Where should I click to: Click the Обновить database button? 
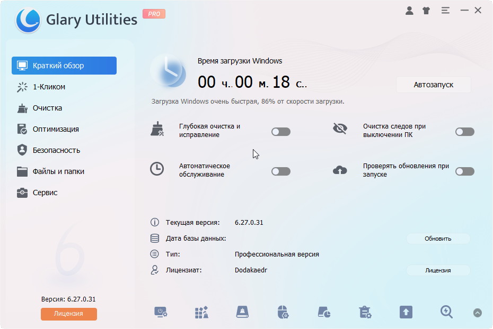(438, 239)
